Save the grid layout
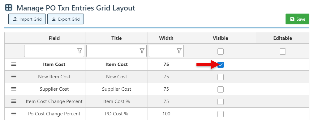The height and width of the screenshot is (124, 314). click(x=297, y=19)
